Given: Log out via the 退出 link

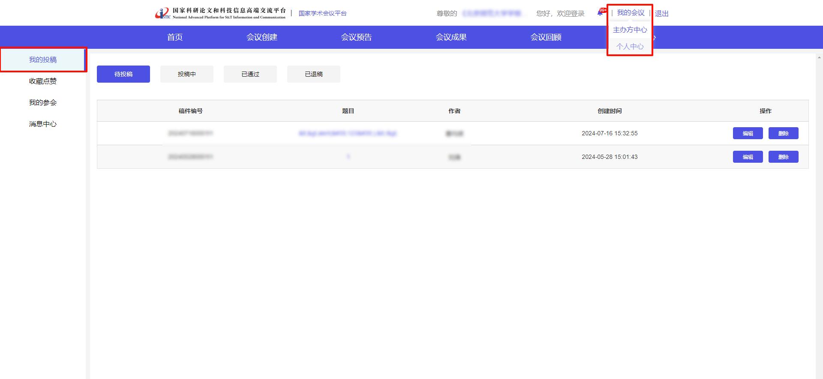Looking at the screenshot, I should click(x=662, y=13).
